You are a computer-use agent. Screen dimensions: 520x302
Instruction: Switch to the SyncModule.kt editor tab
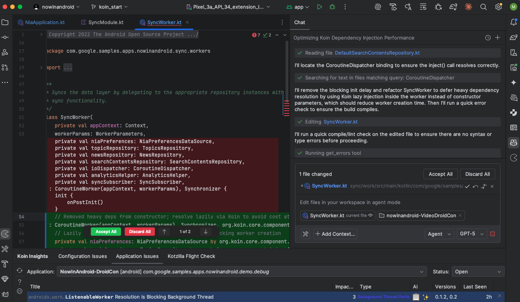coord(102,22)
